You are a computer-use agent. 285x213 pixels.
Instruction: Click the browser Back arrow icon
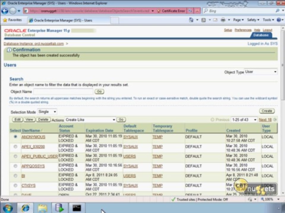pos(5,11)
